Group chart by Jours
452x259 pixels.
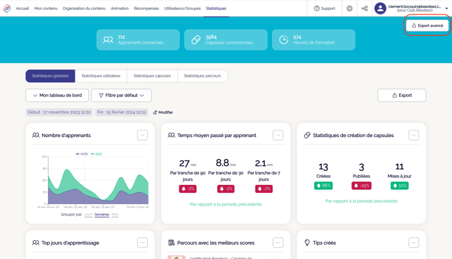click(89, 214)
